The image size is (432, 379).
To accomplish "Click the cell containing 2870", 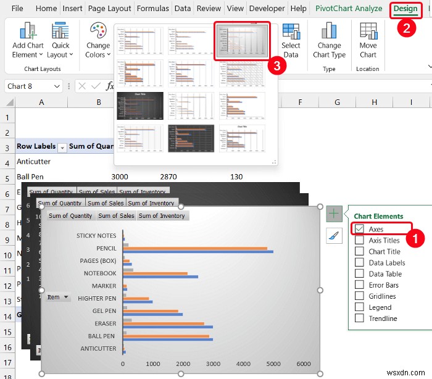I will coord(168,177).
